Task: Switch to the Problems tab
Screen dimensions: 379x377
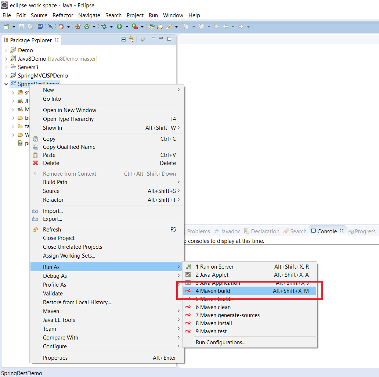Action: pos(198,231)
